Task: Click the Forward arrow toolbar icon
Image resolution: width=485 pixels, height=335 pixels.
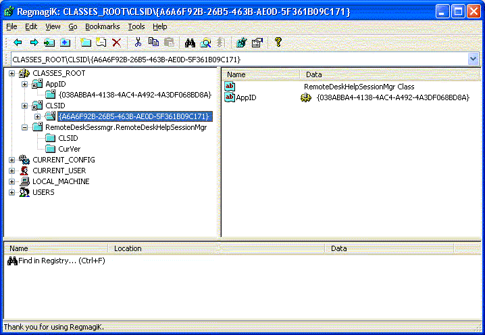Action: 34,42
